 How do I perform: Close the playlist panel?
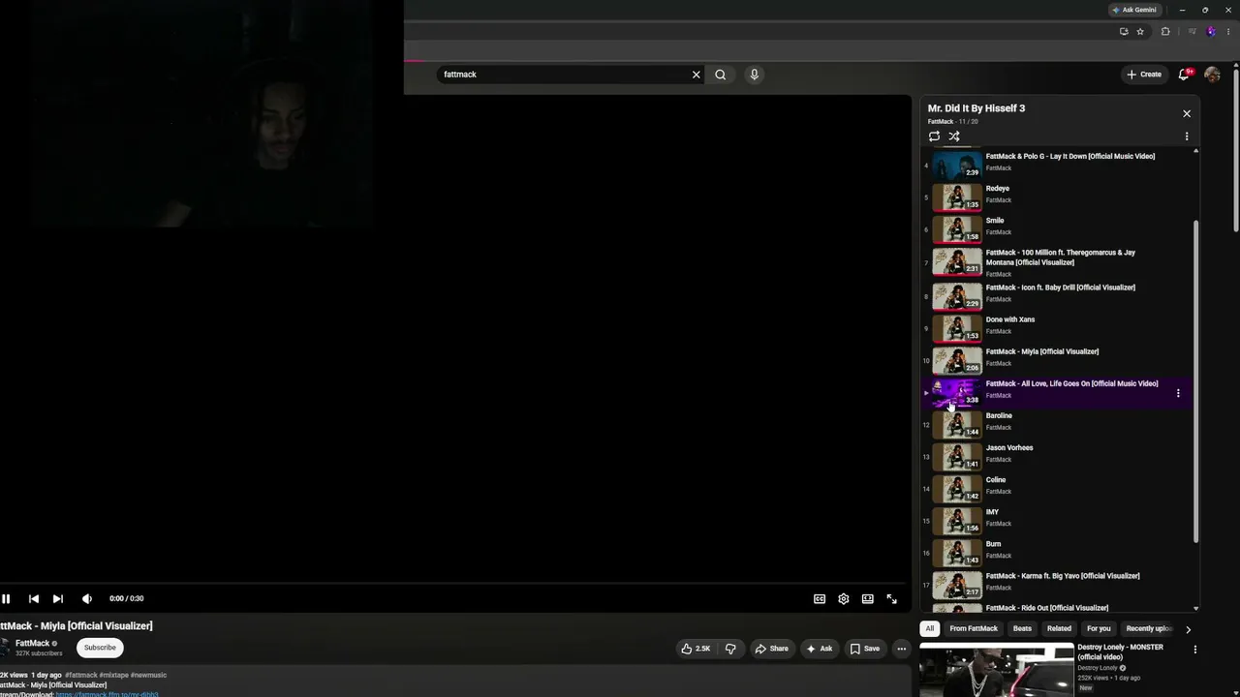click(x=1187, y=113)
